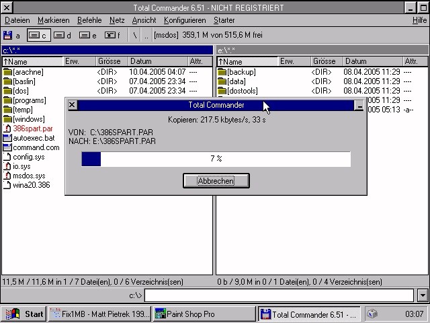Switch to CD-ROM drive f

[x=112, y=36]
